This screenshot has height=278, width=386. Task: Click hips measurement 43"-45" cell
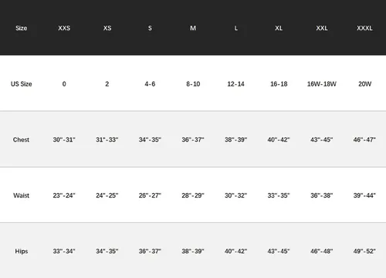(279, 251)
